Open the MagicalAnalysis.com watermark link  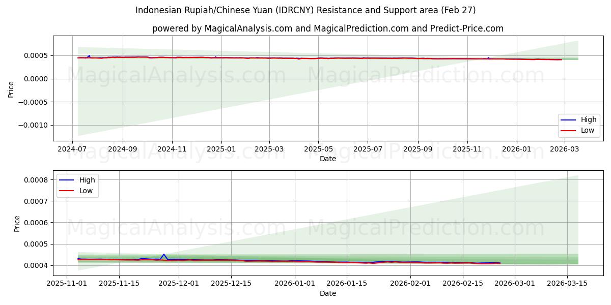pos(176,76)
